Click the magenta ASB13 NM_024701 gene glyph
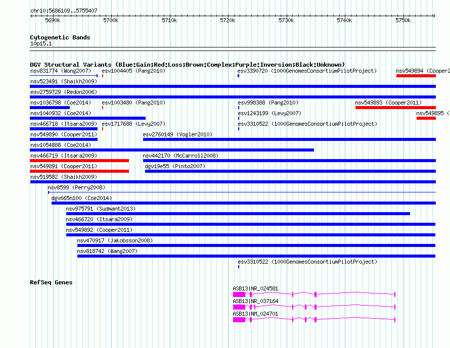 [x=314, y=320]
